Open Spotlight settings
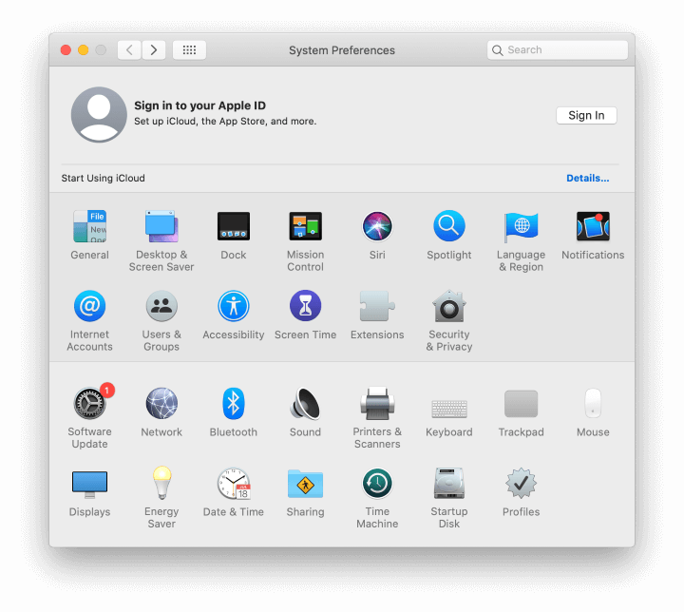Image resolution: width=684 pixels, height=612 pixels. pyautogui.click(x=449, y=227)
